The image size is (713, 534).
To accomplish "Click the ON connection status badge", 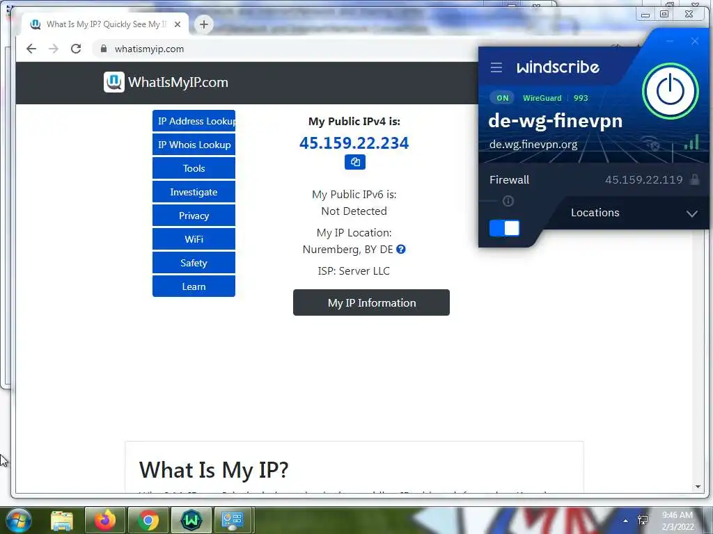I will click(503, 98).
